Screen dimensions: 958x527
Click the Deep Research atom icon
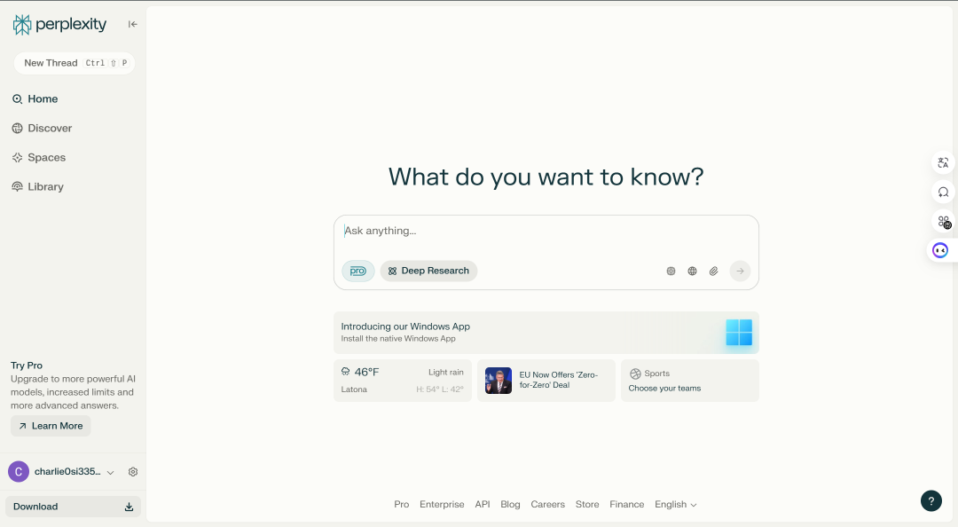[393, 271]
